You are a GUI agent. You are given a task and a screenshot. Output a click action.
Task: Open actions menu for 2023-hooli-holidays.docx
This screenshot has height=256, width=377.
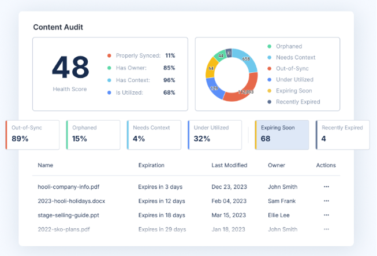[x=326, y=201]
